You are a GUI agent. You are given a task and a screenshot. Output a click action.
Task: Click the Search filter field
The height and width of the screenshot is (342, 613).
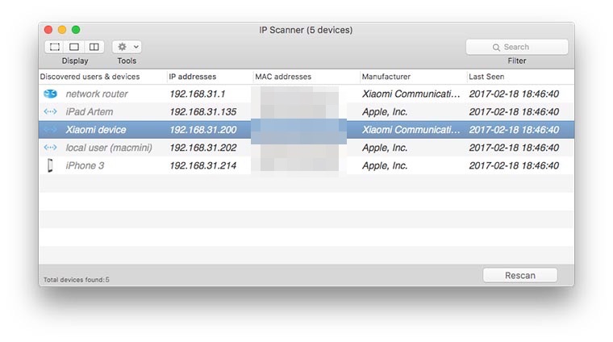coord(517,47)
